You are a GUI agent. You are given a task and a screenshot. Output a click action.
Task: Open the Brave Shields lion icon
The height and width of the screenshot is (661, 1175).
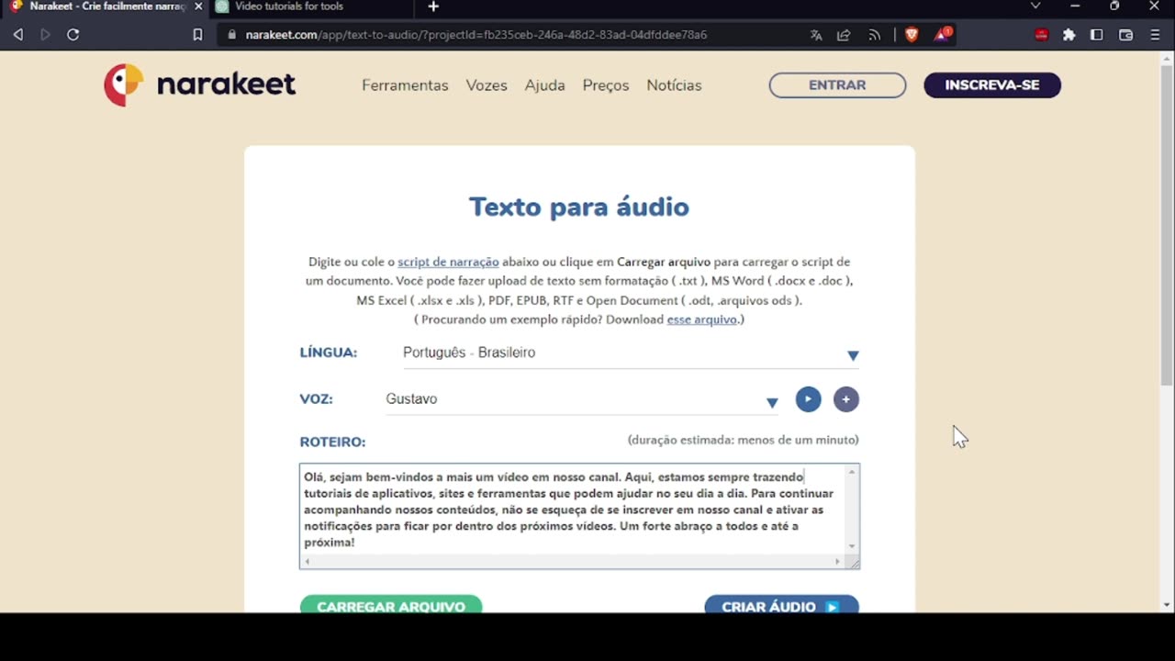point(912,35)
